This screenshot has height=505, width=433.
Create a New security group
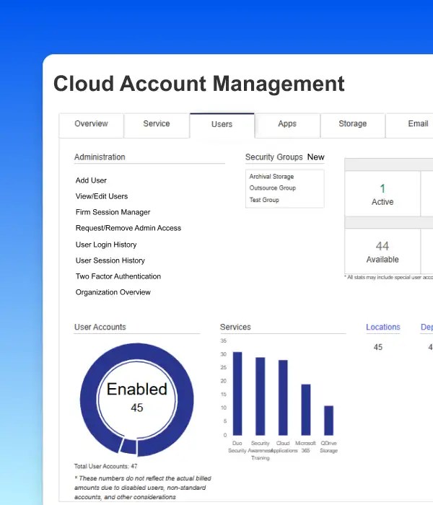click(316, 157)
